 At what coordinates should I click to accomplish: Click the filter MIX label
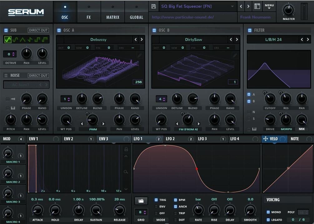302,129
